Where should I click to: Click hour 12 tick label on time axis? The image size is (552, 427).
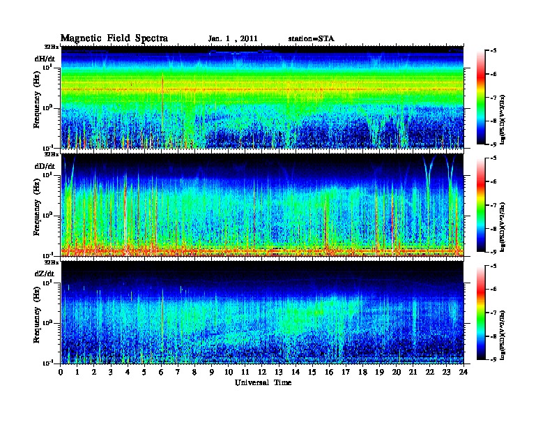(x=262, y=372)
